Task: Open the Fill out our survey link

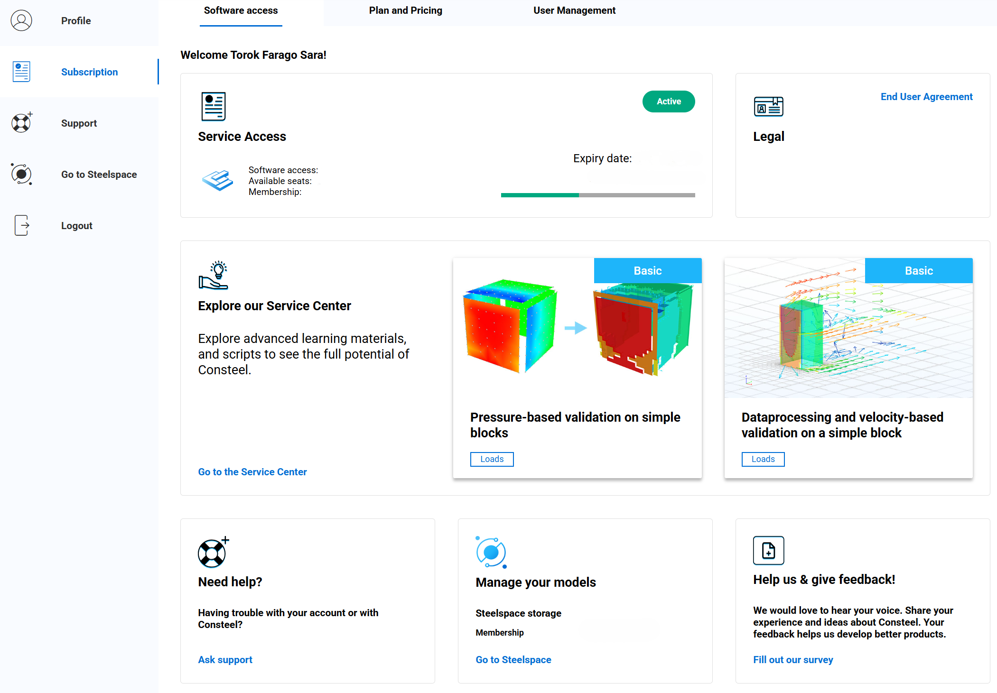Action: pos(793,660)
